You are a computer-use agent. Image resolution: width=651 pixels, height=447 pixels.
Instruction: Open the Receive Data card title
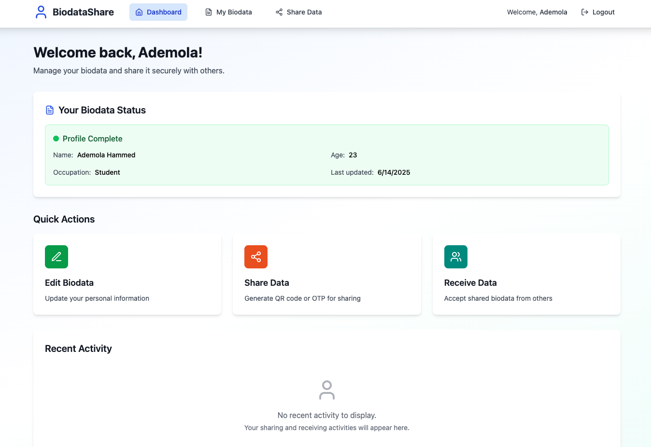click(470, 283)
